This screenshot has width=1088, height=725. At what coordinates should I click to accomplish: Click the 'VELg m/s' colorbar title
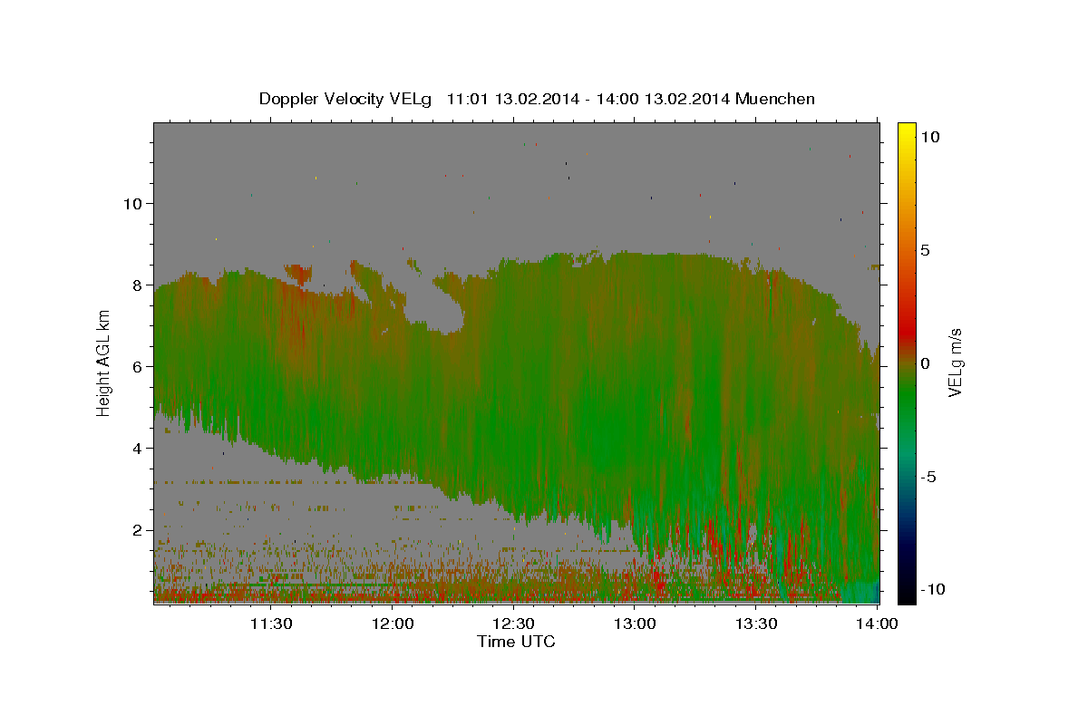pyautogui.click(x=957, y=363)
